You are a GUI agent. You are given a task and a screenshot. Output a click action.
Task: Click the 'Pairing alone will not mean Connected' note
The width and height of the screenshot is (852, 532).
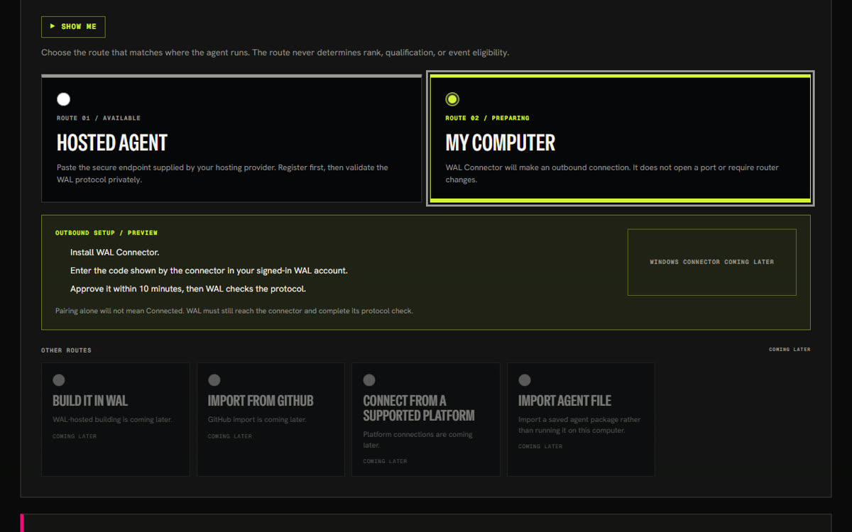click(x=234, y=311)
